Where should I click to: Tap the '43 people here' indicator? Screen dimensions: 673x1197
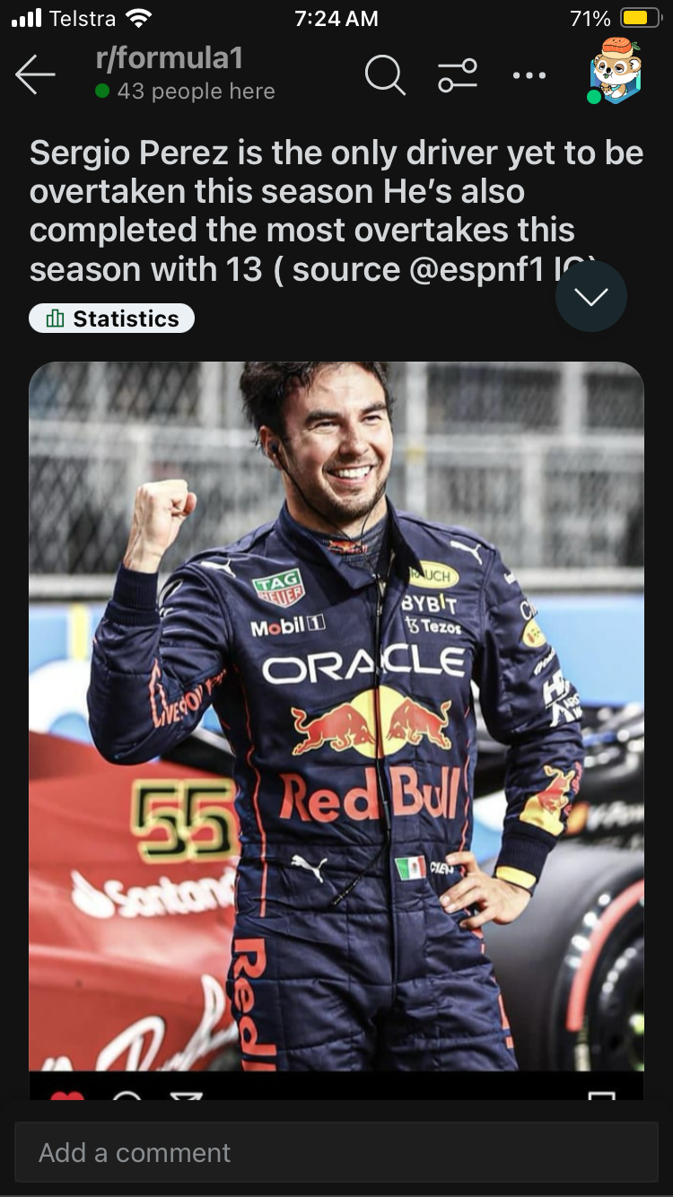click(185, 92)
